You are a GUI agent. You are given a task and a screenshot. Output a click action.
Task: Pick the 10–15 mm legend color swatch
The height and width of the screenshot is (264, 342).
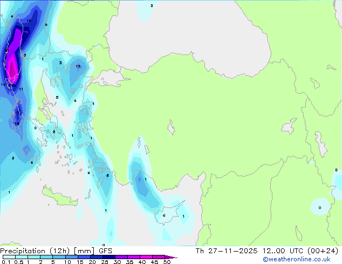coord(71,257)
